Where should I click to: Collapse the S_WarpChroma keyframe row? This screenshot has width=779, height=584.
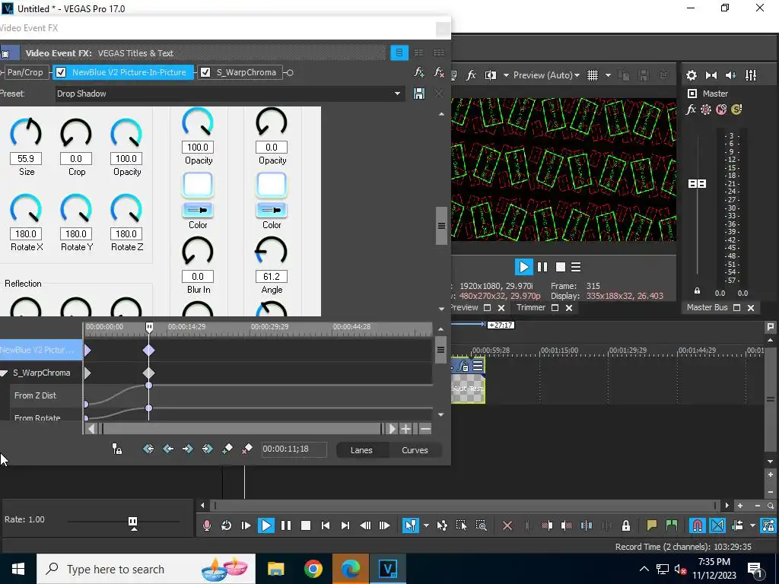(x=4, y=373)
